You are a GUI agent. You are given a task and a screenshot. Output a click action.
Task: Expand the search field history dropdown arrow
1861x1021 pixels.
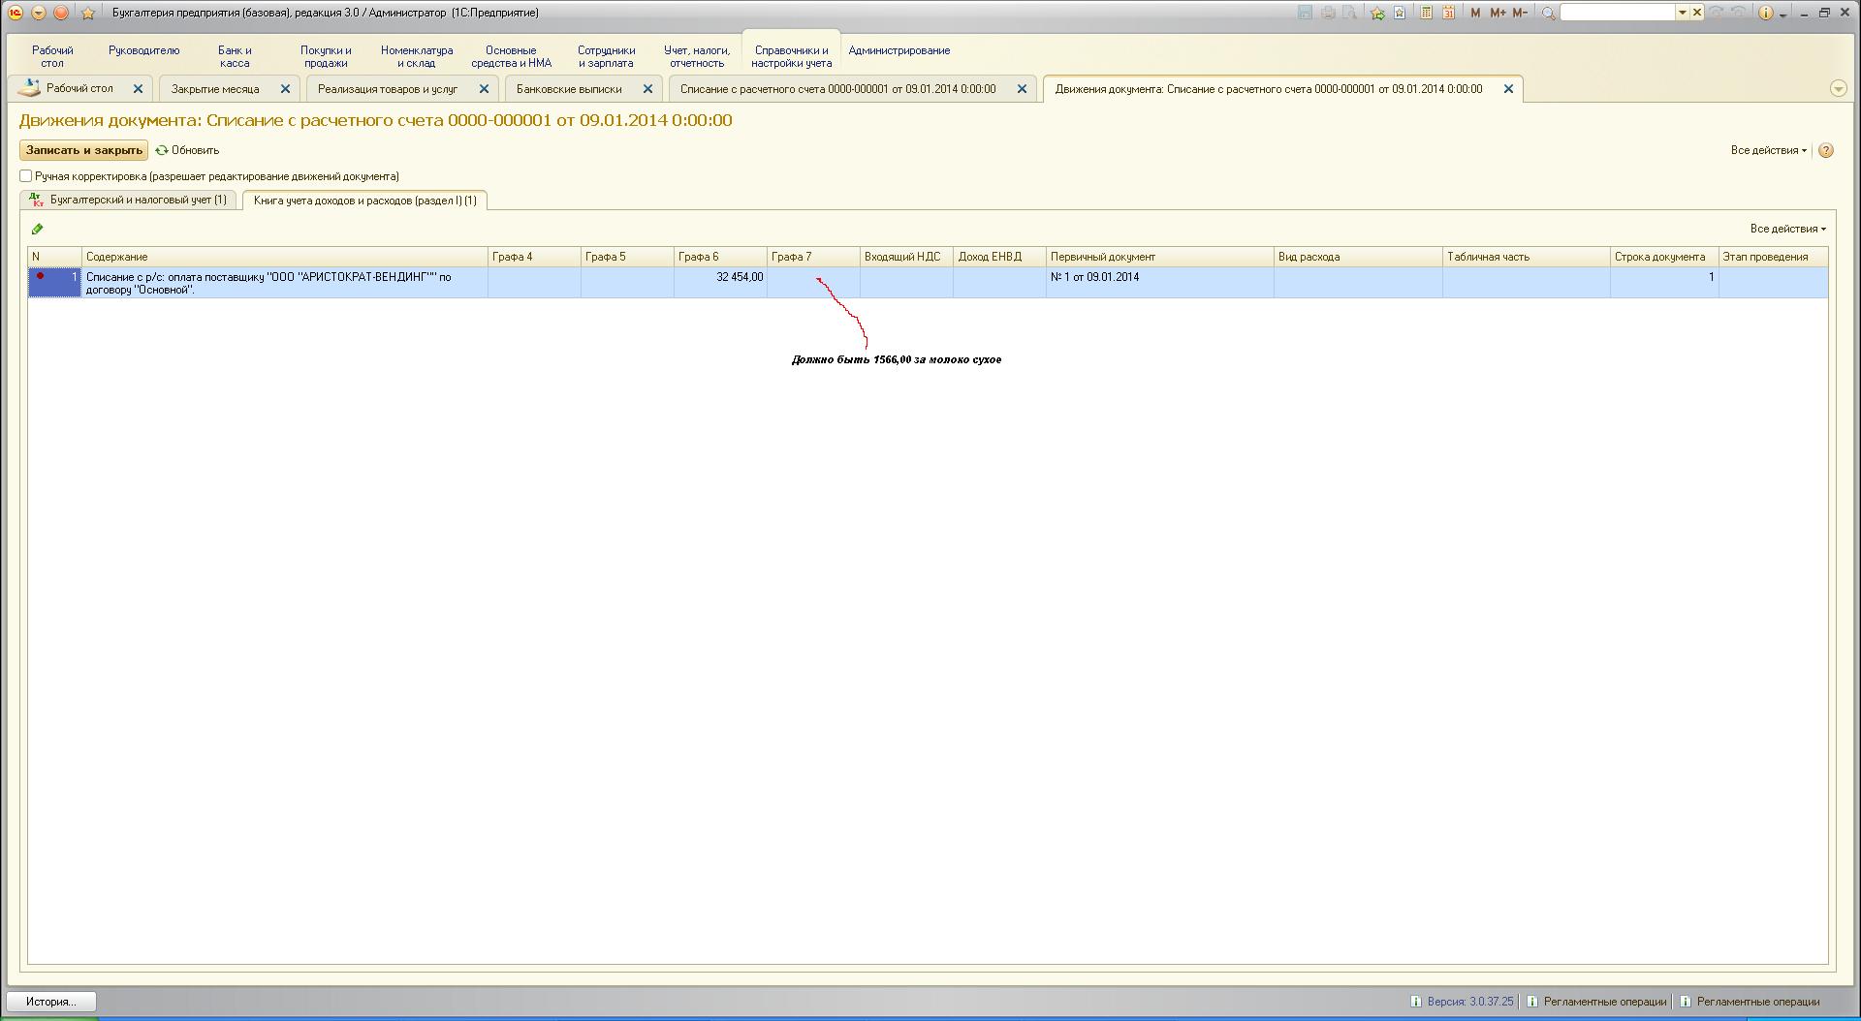tap(1683, 13)
